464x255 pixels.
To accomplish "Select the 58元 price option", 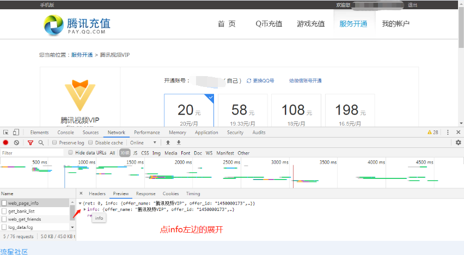I will point(243,111).
